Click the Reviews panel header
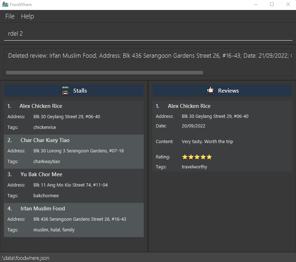The image size is (296, 262). point(222,91)
